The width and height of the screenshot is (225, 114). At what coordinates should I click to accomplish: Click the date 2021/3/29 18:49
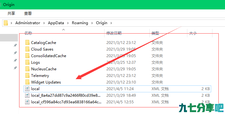click(121, 95)
